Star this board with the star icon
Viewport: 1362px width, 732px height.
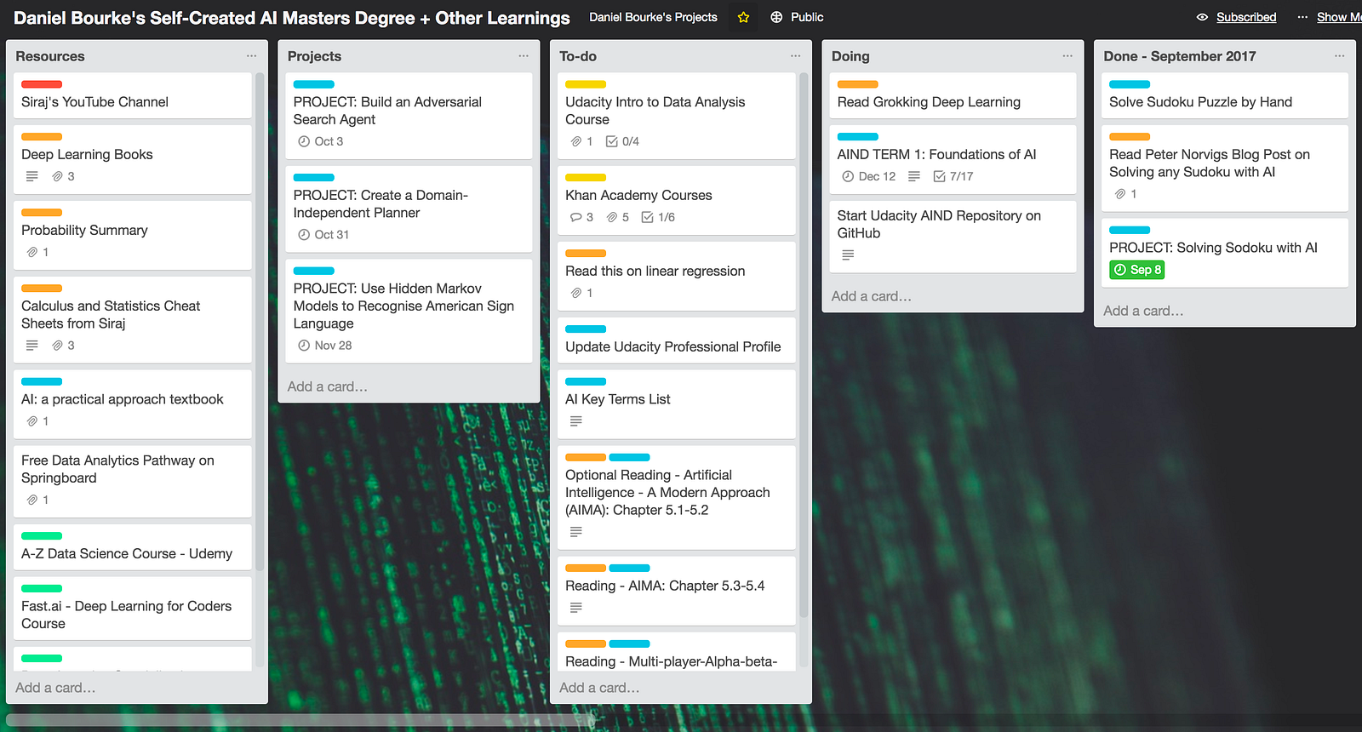743,17
